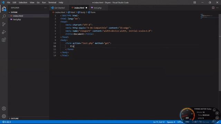Open the Selection menu
The width and height of the screenshot is (221, 124).
(x=23, y=2)
